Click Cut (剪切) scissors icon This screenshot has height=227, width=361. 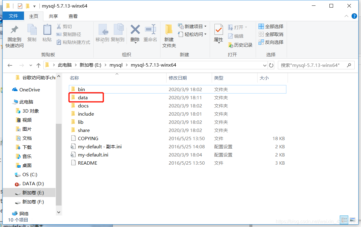[x=59, y=26]
